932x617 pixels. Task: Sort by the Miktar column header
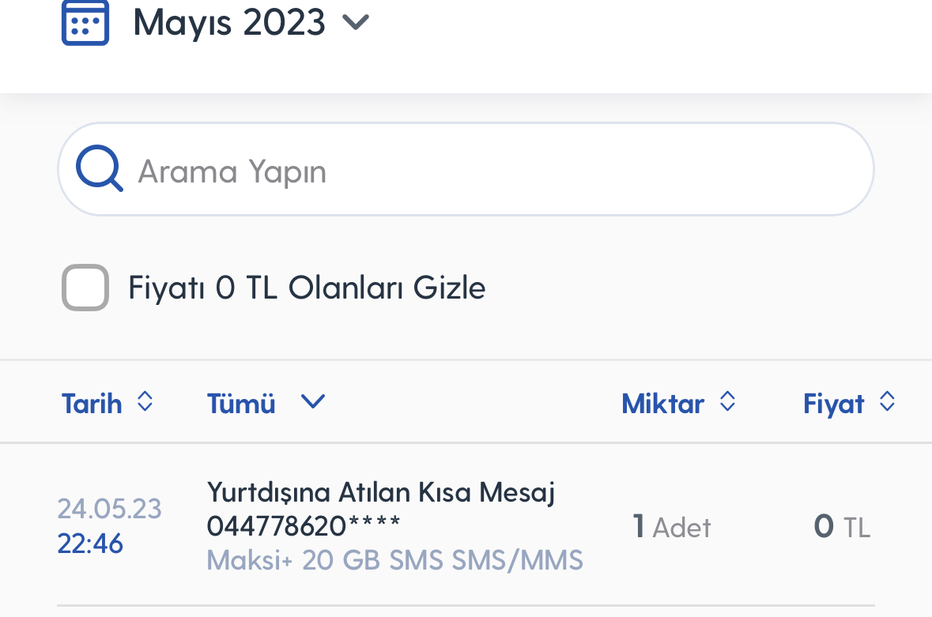pos(662,404)
